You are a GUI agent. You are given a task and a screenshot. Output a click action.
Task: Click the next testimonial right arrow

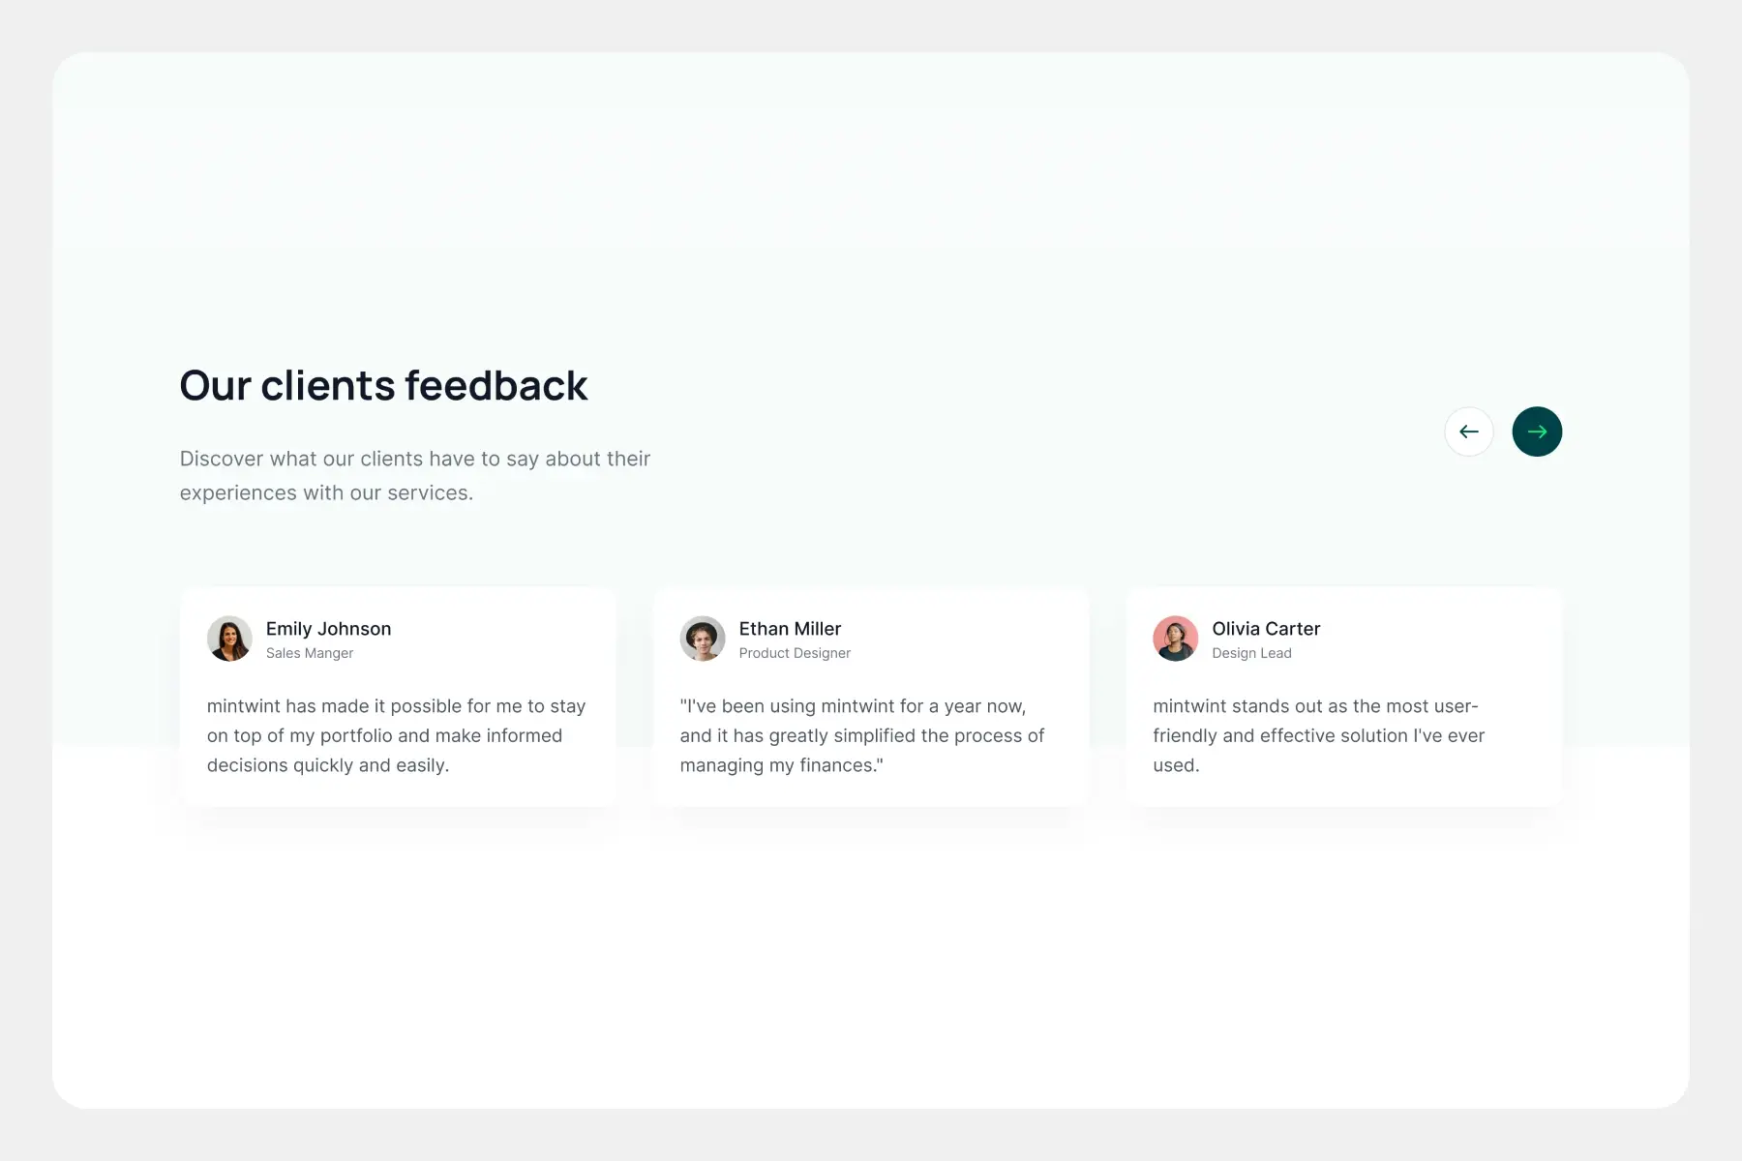(1537, 432)
